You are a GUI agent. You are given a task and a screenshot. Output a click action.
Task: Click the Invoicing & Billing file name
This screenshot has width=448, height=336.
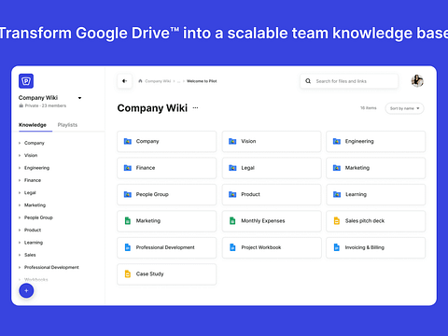pos(365,247)
